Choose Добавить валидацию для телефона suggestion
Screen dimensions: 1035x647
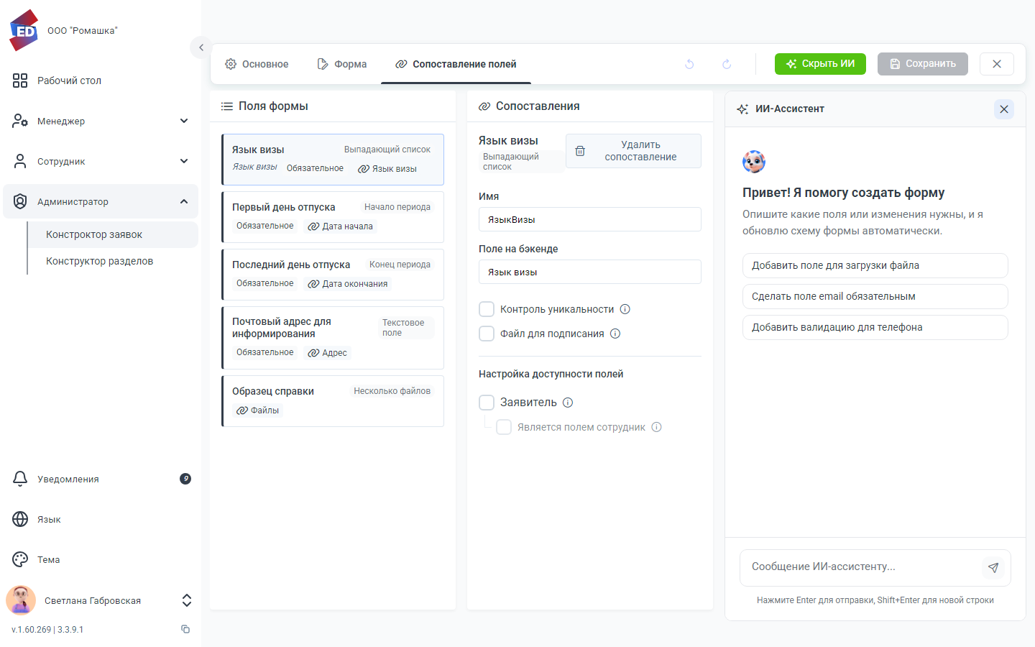point(875,327)
